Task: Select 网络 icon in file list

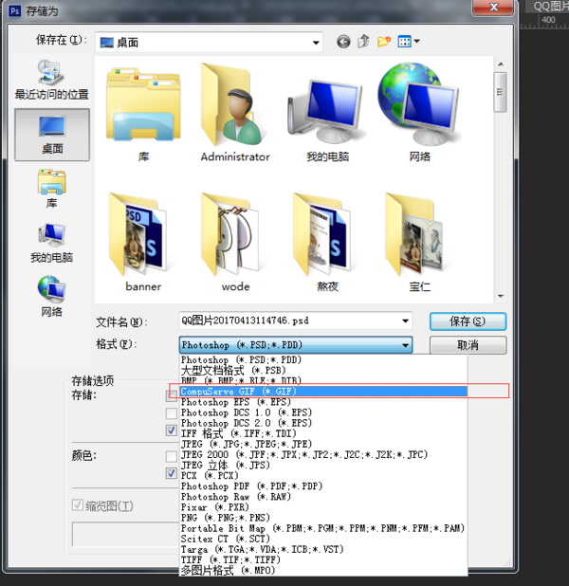Action: tap(419, 113)
